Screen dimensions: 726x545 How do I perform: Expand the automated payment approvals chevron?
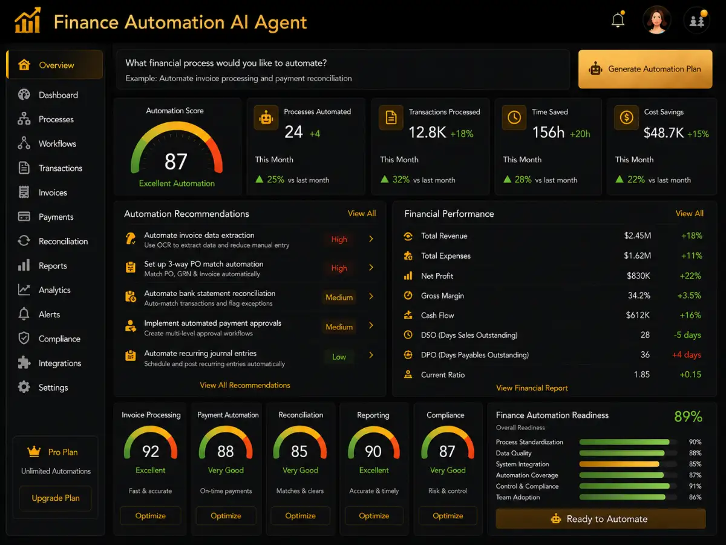coord(371,326)
